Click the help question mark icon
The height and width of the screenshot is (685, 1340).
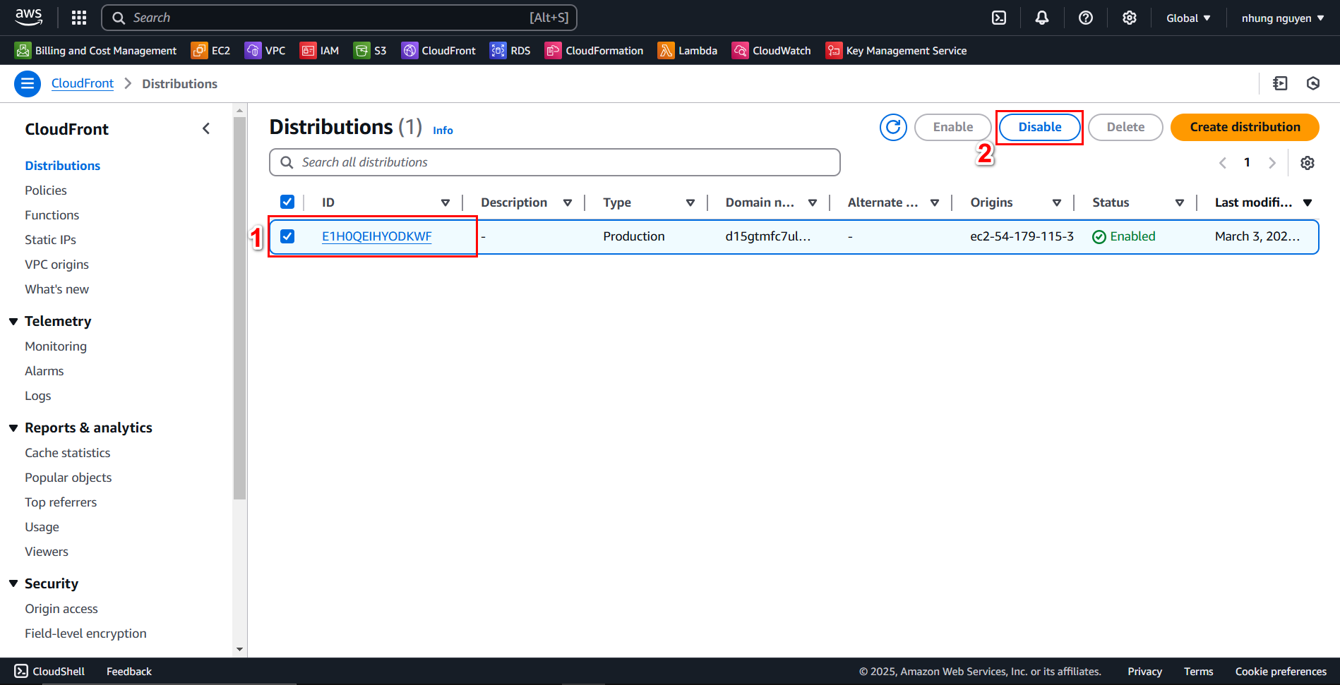tap(1085, 18)
